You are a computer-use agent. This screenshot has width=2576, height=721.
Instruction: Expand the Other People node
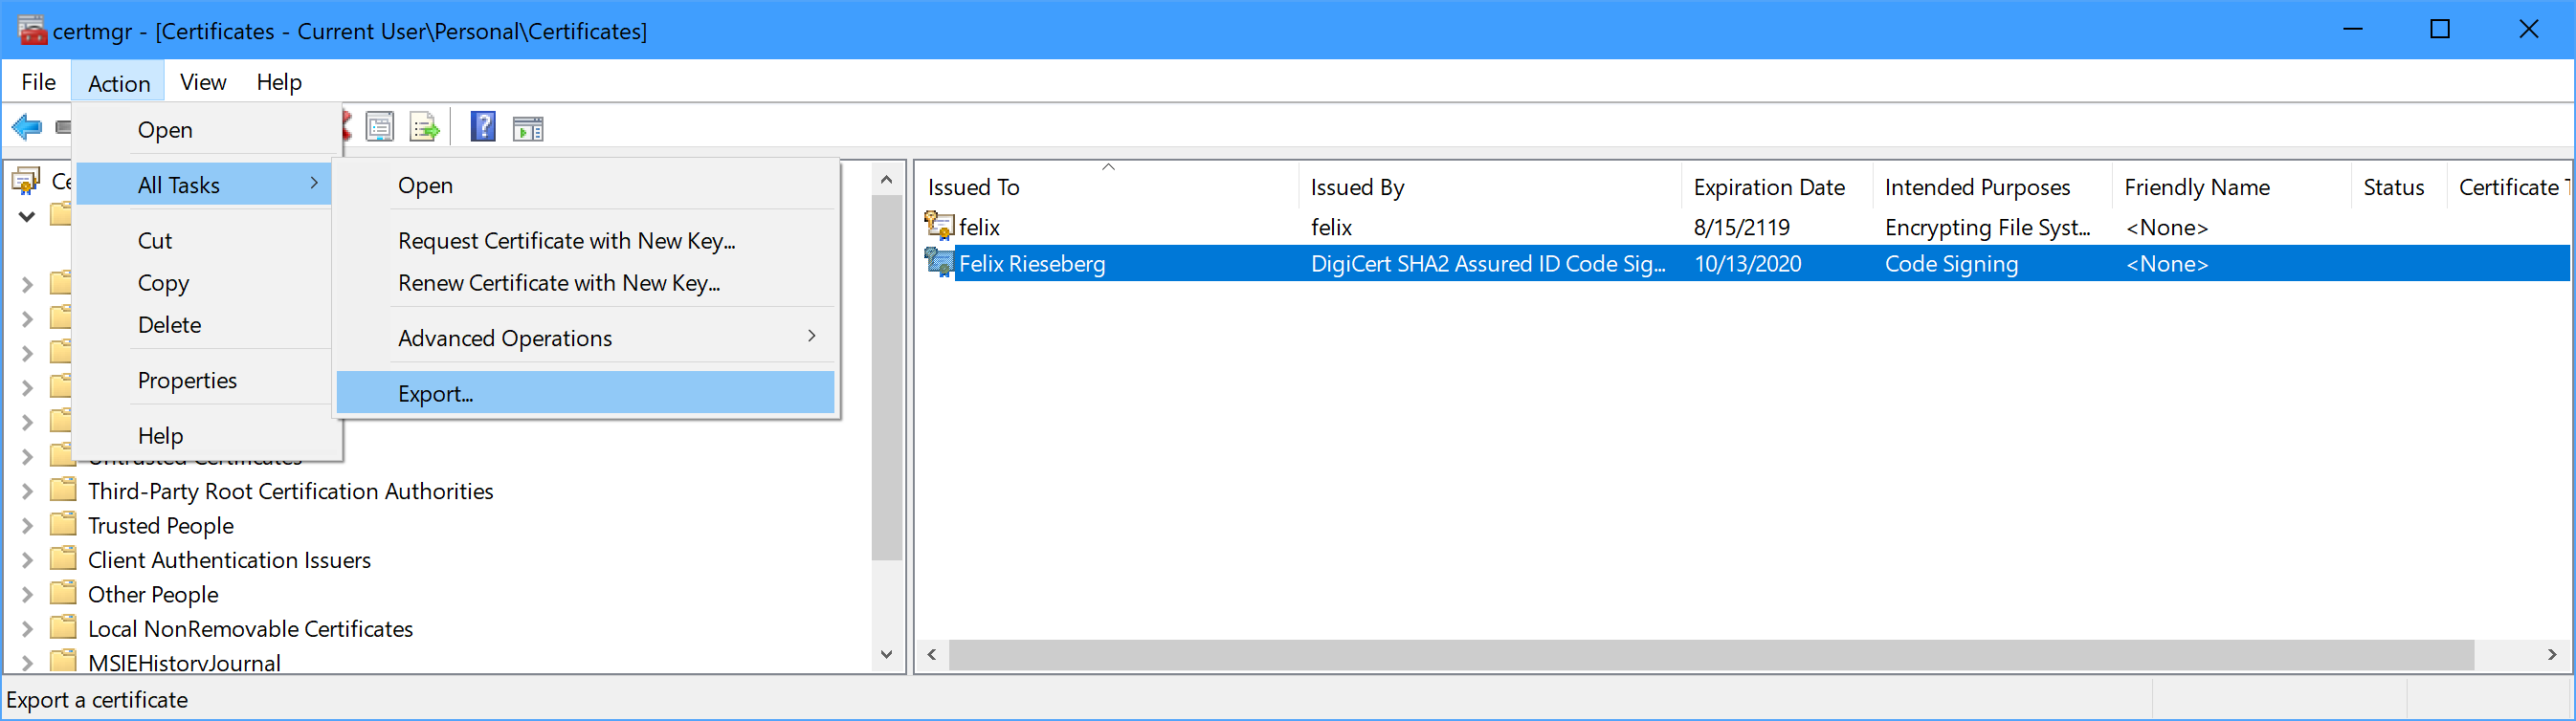(28, 594)
